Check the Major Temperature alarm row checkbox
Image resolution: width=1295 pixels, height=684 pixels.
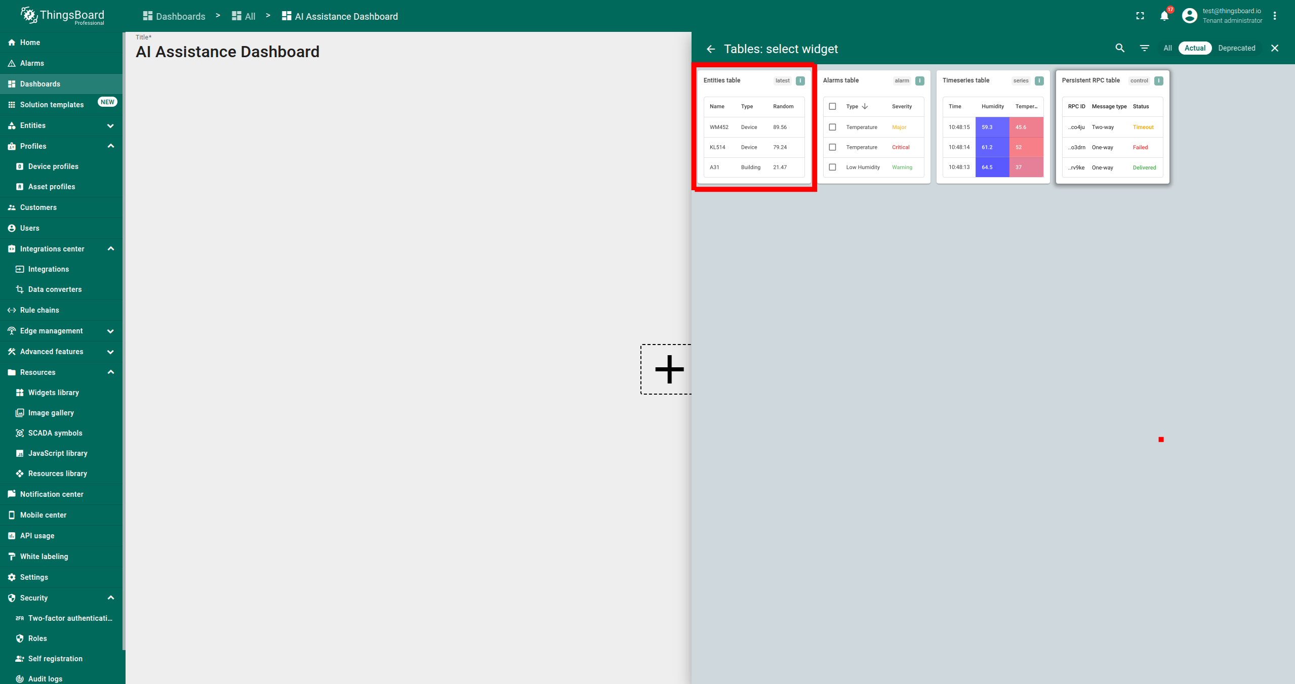pos(832,127)
